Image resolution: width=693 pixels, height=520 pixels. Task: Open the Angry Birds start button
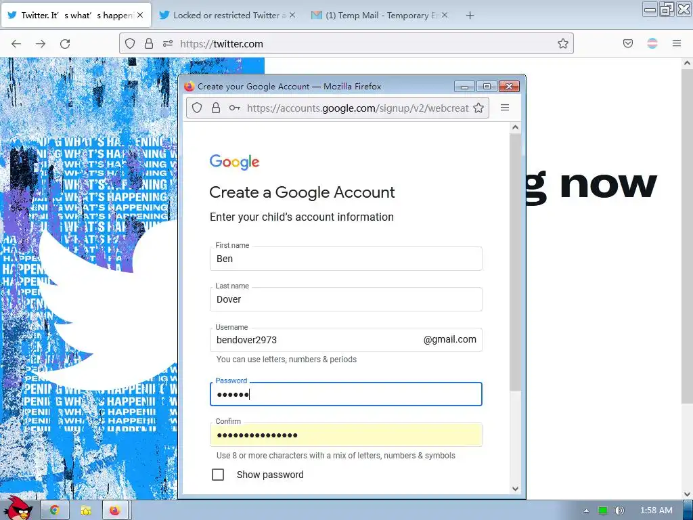click(18, 509)
